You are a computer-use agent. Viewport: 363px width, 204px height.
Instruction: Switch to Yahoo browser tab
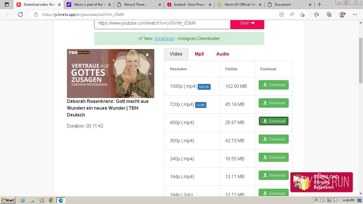pos(88,5)
